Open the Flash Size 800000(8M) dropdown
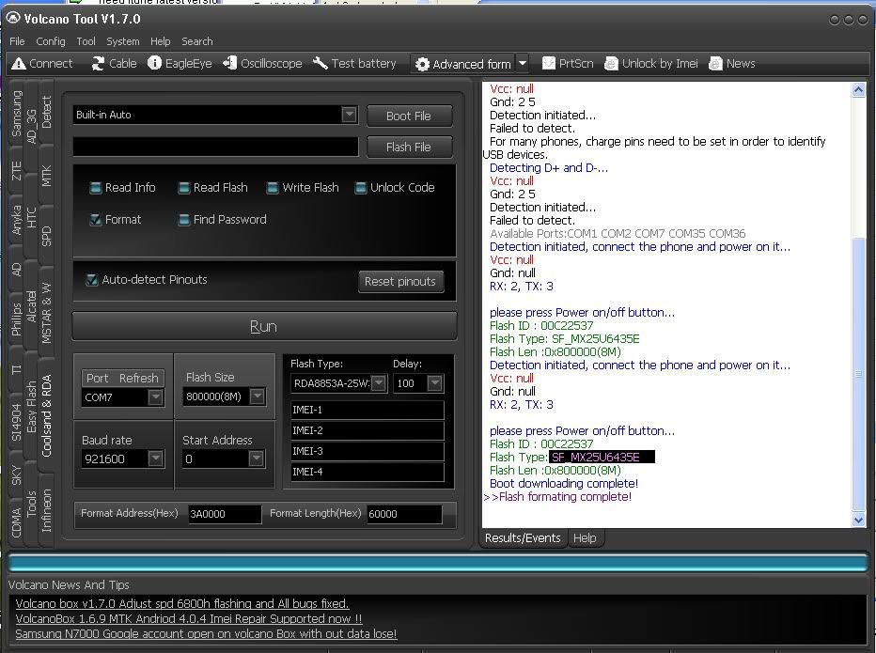The image size is (876, 653). coord(257,396)
